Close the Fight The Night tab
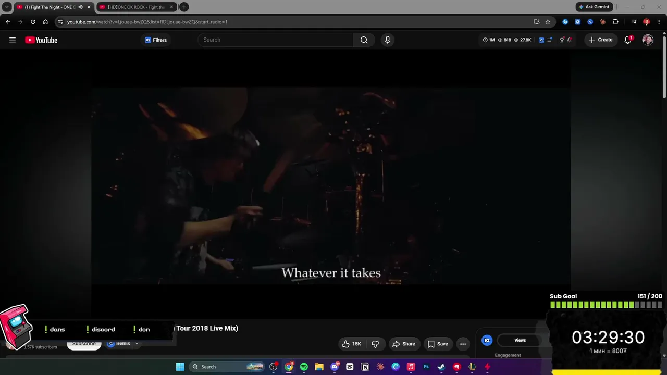The width and height of the screenshot is (667, 375). click(x=89, y=7)
